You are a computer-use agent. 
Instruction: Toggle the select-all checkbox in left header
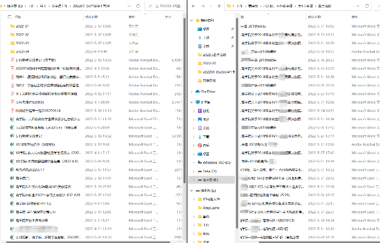(x=10, y=17)
